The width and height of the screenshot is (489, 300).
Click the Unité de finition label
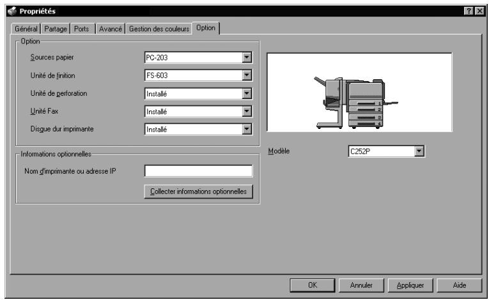pyautogui.click(x=52, y=75)
